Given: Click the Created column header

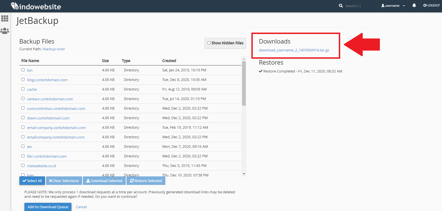Looking at the screenshot, I should point(169,61).
